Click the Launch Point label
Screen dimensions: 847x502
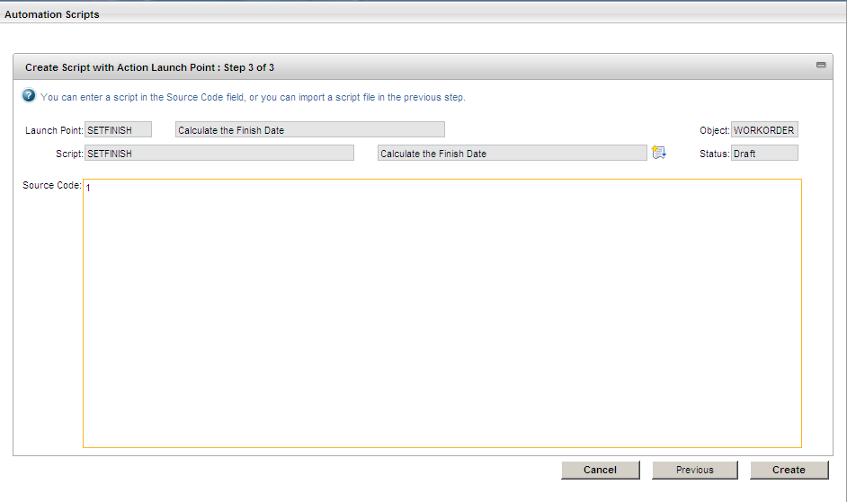coord(54,131)
